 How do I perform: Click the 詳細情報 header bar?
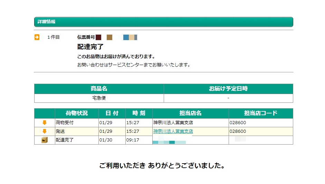click(164, 22)
